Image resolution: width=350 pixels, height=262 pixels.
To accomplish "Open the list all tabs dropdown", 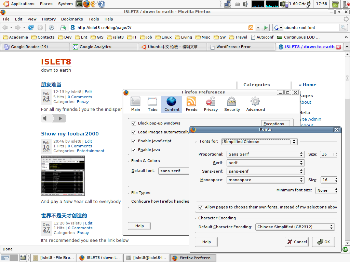I will tap(347, 47).
